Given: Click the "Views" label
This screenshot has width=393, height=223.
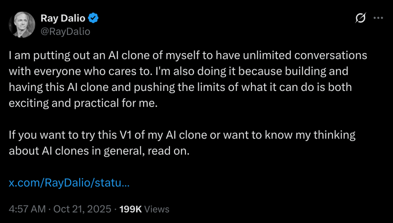Looking at the screenshot, I should click(x=157, y=209).
